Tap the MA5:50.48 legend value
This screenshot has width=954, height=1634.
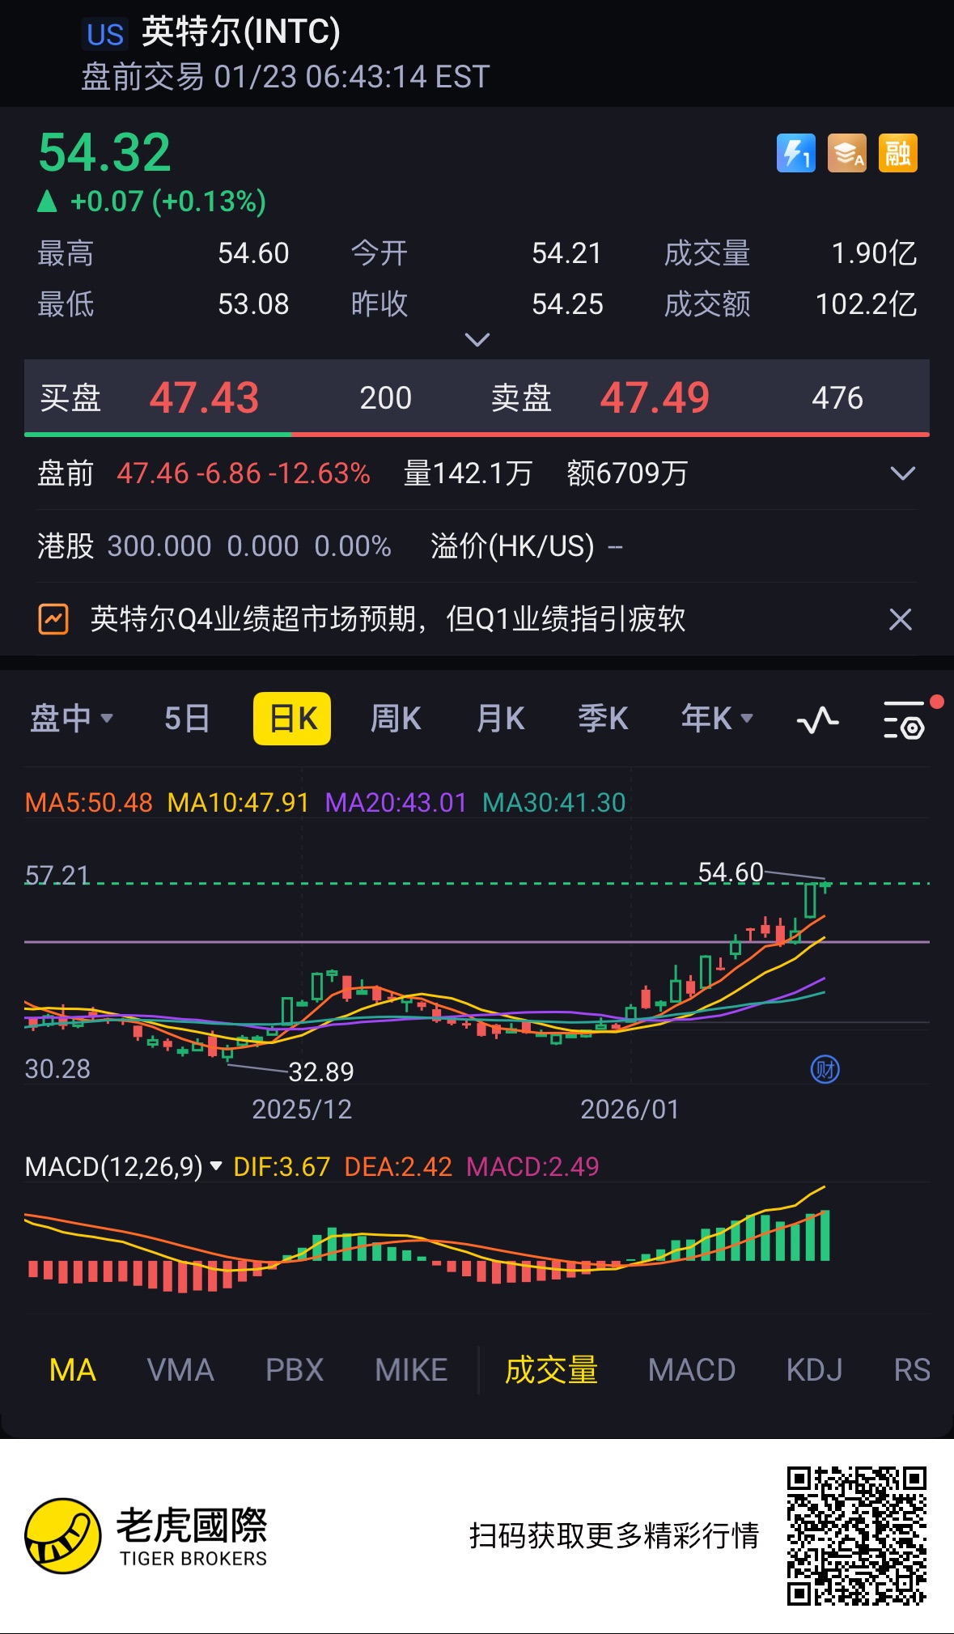coord(88,802)
